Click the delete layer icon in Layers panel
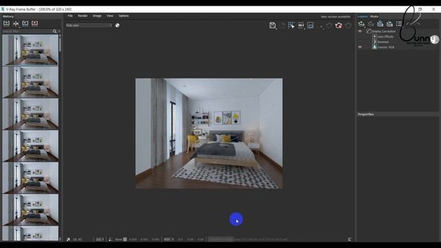Viewport: 441px width, 248px height. tap(371, 23)
